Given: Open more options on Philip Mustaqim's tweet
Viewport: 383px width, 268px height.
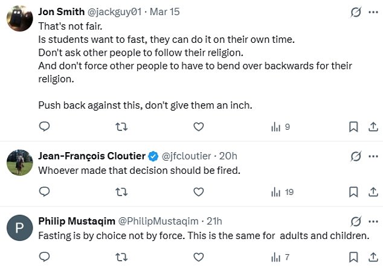Looking at the screenshot, I should [x=373, y=221].
